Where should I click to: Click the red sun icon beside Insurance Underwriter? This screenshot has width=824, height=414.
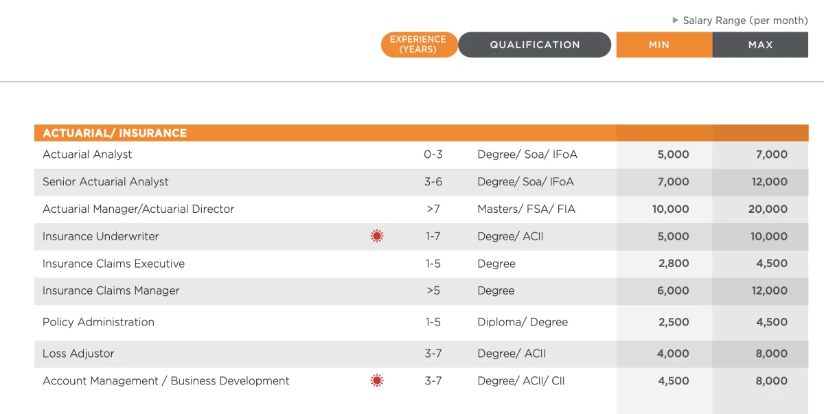376,236
